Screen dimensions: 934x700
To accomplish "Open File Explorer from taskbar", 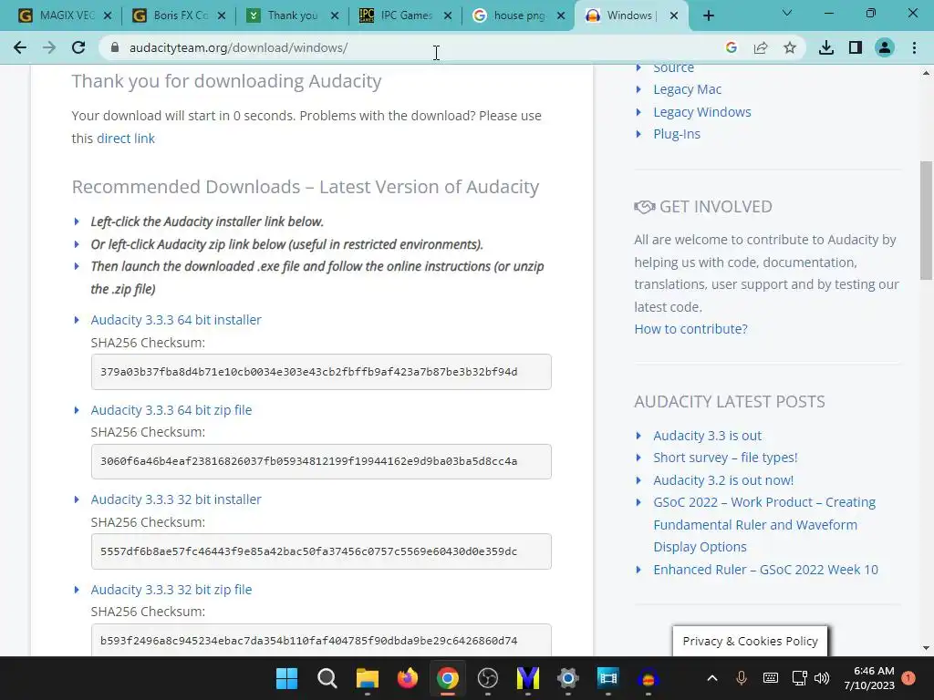I will point(367,678).
